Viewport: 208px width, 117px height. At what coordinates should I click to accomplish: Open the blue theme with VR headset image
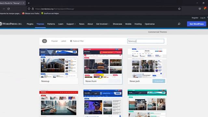(x=103, y=103)
